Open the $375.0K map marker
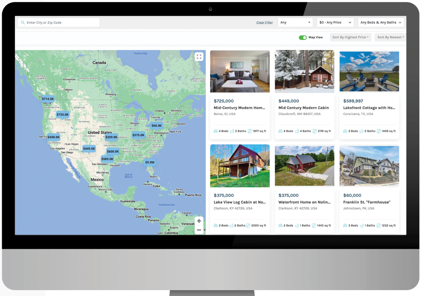The height and width of the screenshot is (296, 421). [x=138, y=136]
